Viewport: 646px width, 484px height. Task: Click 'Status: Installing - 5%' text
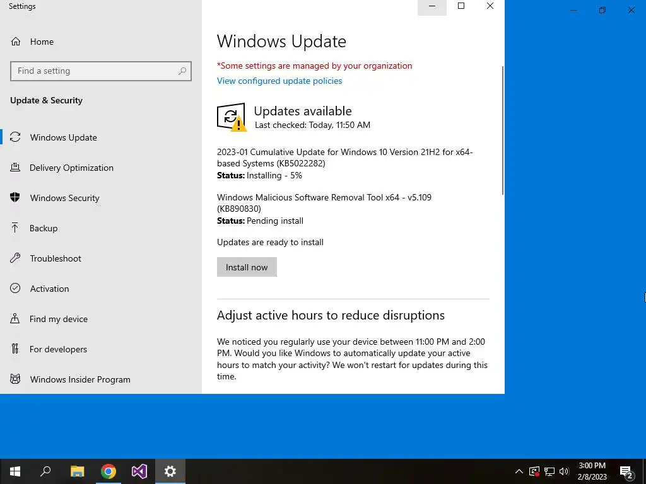pyautogui.click(x=259, y=175)
